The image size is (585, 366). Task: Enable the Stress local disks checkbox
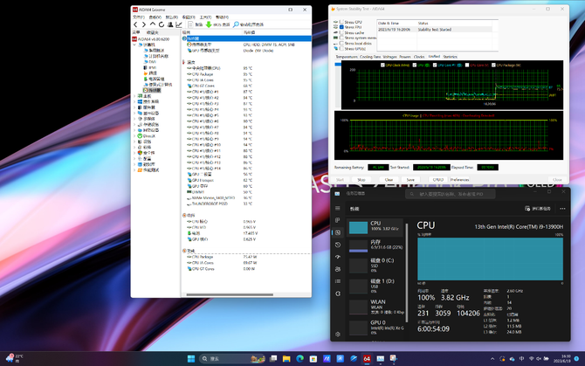pos(341,44)
